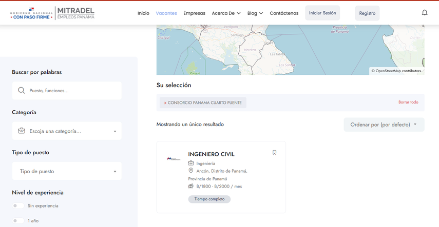Image resolution: width=439 pixels, height=227 pixels.
Task: Open the Blog menu
Action: tap(255, 13)
